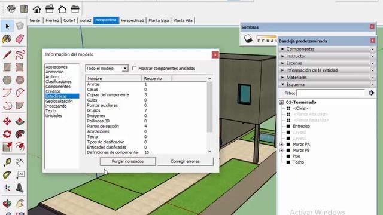
Task: Click the Corregir errores button
Action: tap(185, 161)
